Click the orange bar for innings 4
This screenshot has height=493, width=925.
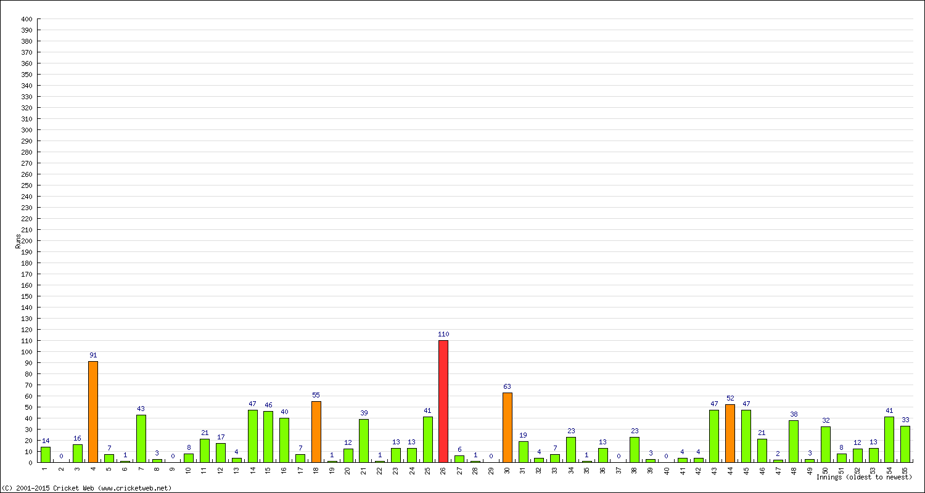[x=93, y=412]
